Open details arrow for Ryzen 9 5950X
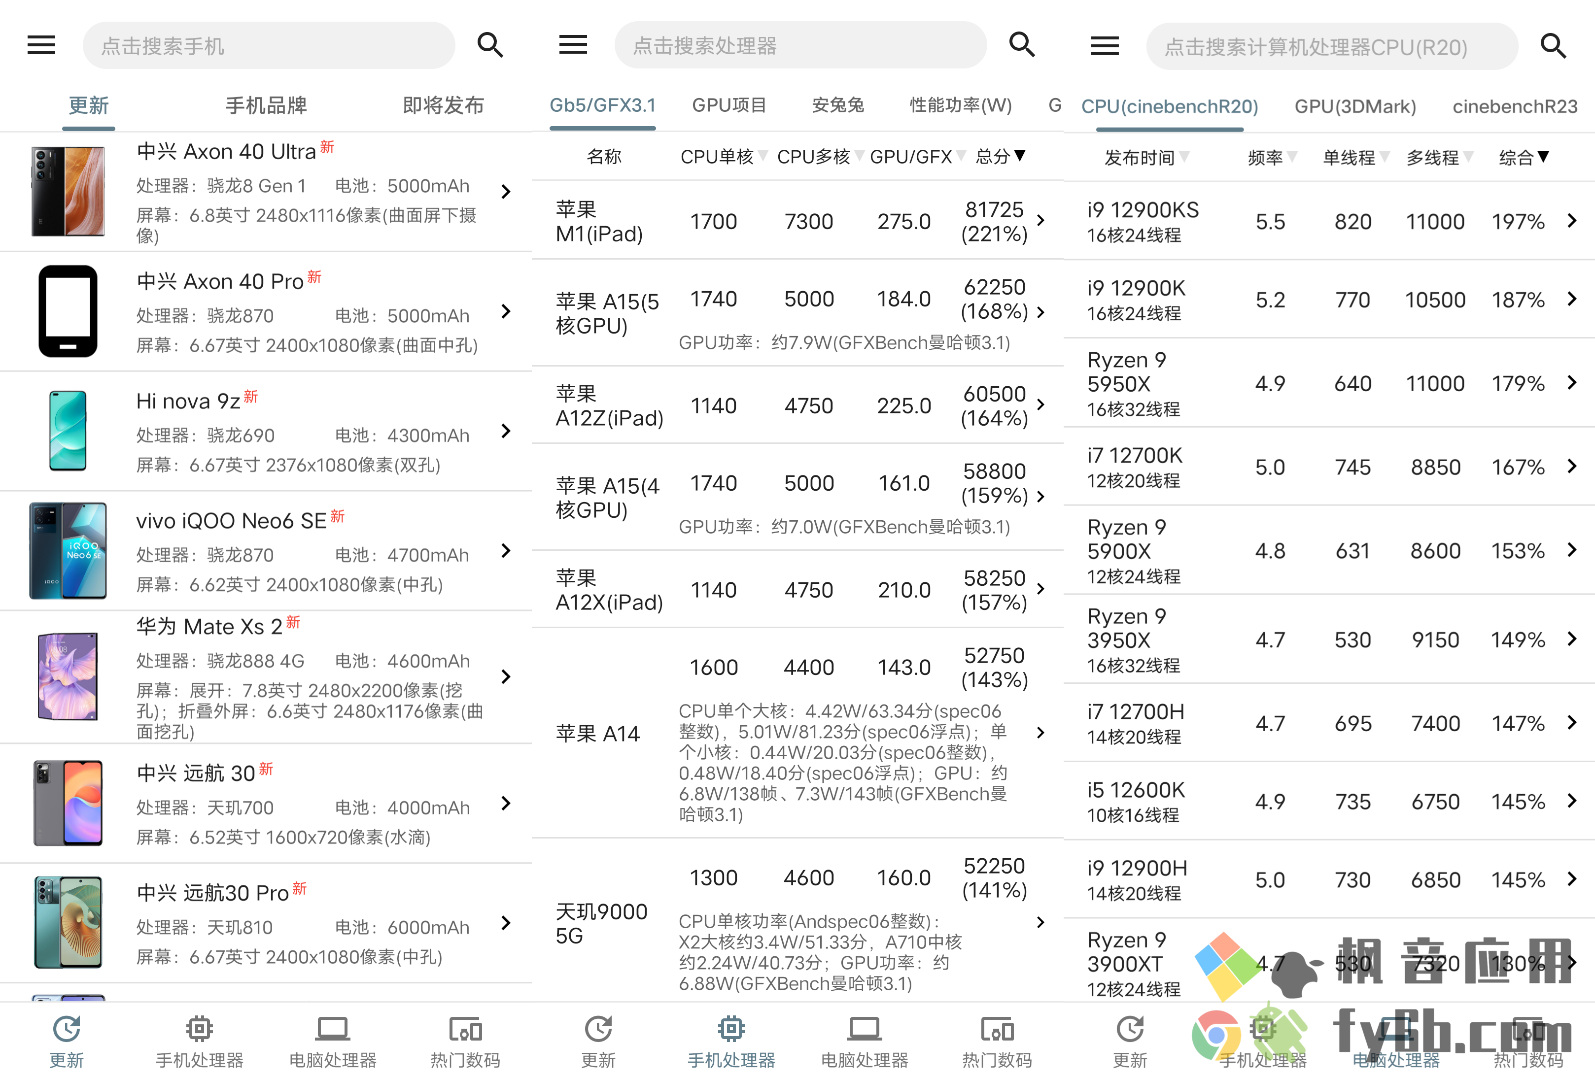This screenshot has width=1595, height=1076. [x=1572, y=382]
